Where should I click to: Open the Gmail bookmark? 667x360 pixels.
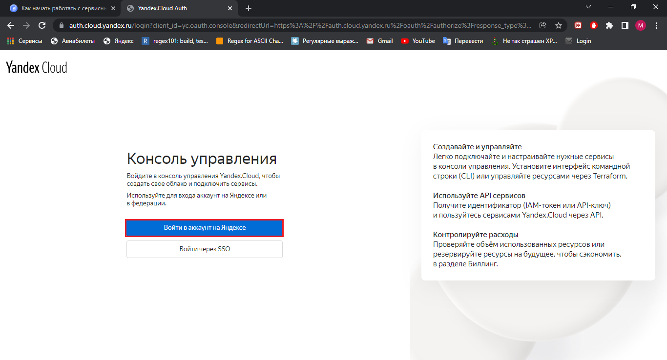[380, 41]
